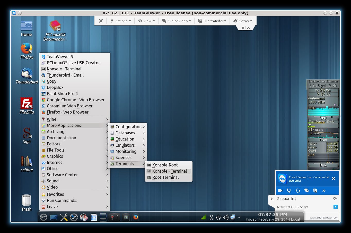Open the file cabinet taskbar icon
This screenshot has width=351, height=233.
tap(94, 217)
